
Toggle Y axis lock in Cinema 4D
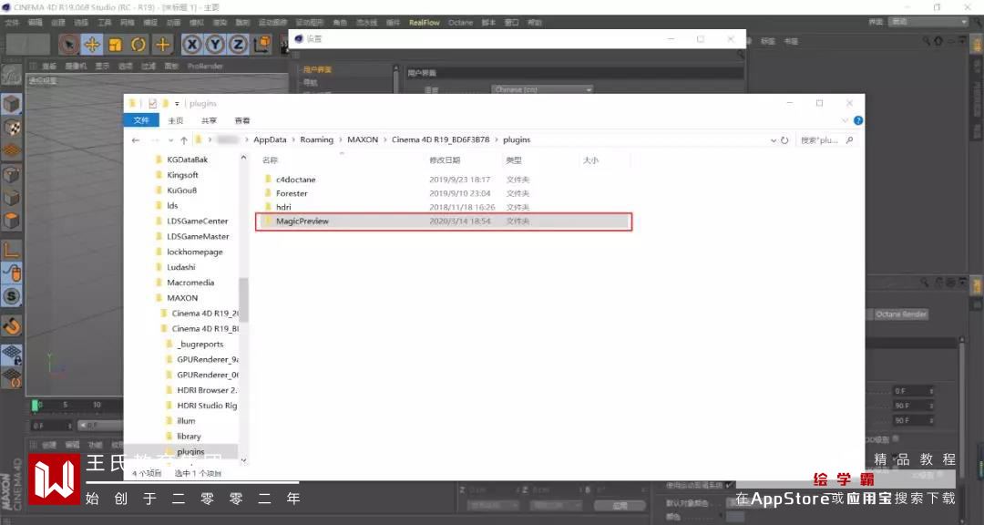[215, 45]
